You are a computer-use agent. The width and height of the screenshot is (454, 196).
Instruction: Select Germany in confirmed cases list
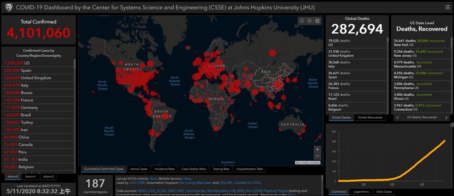(38, 107)
